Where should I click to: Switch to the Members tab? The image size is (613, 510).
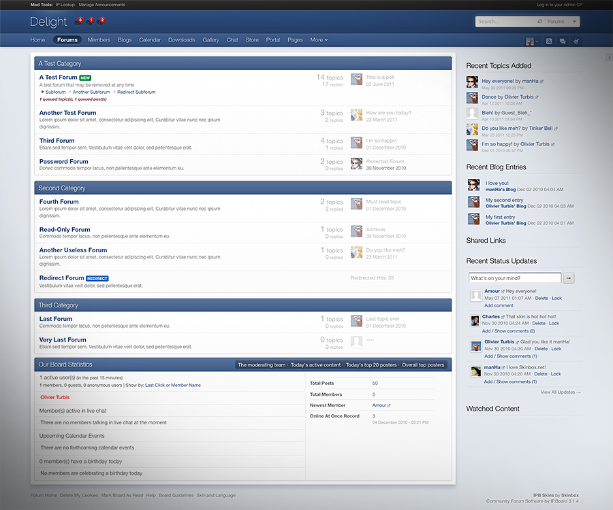pyautogui.click(x=99, y=39)
